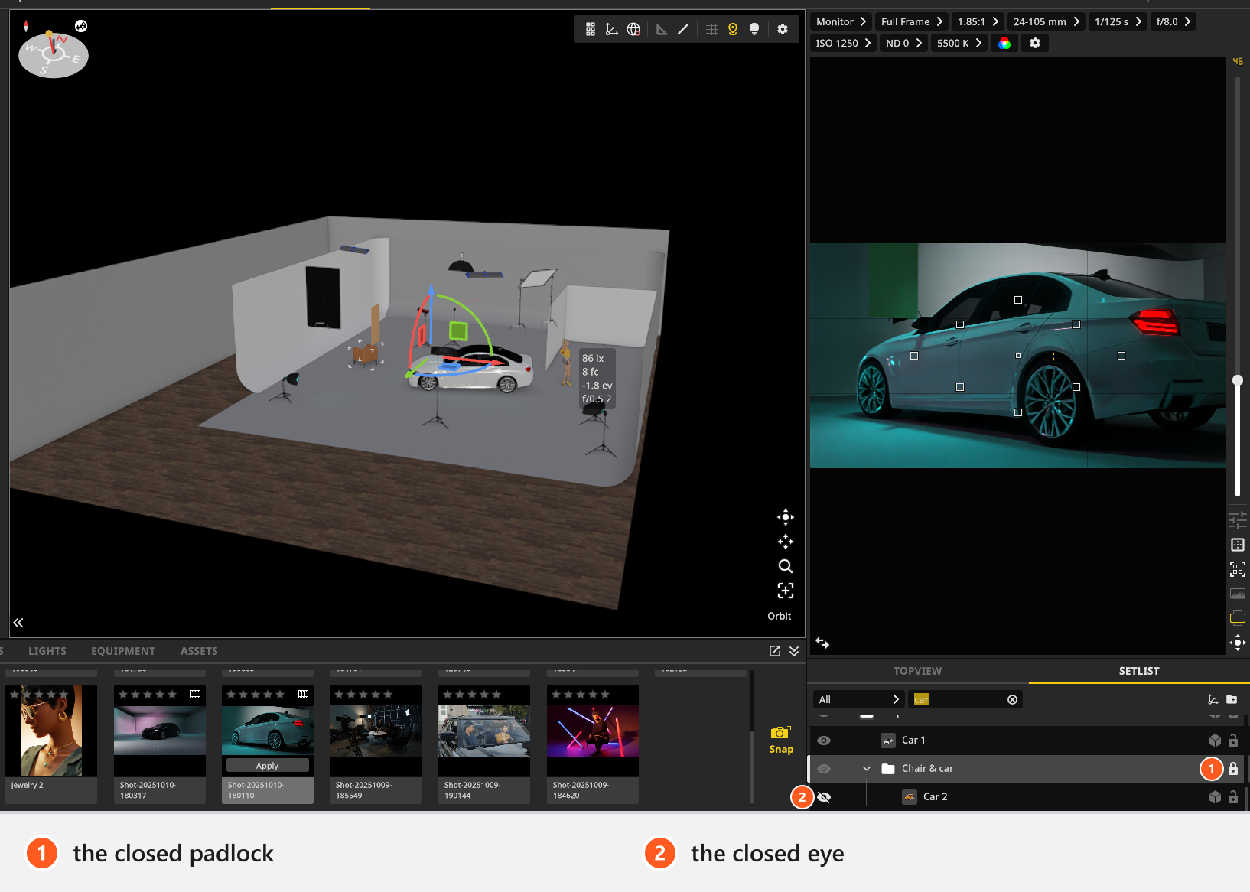Show Car 2 via closed eye icon

pos(824,797)
